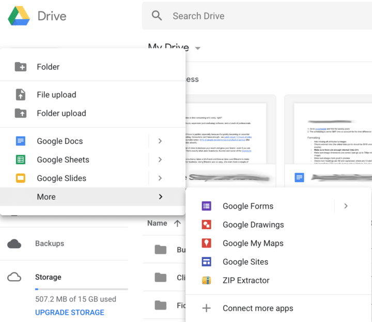Viewport: 372px width, 322px height.
Task: Click the '507.2 MB of 15 GB used' text
Action: pos(75,299)
